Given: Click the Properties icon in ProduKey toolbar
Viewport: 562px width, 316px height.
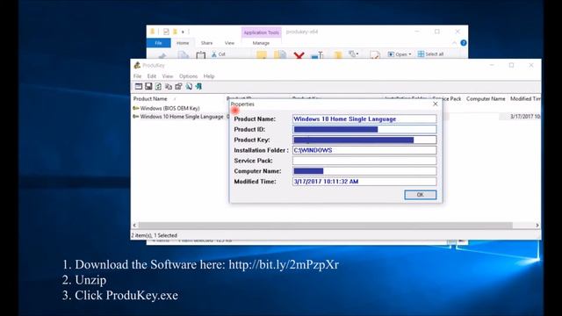Looking at the screenshot, I should coord(178,86).
